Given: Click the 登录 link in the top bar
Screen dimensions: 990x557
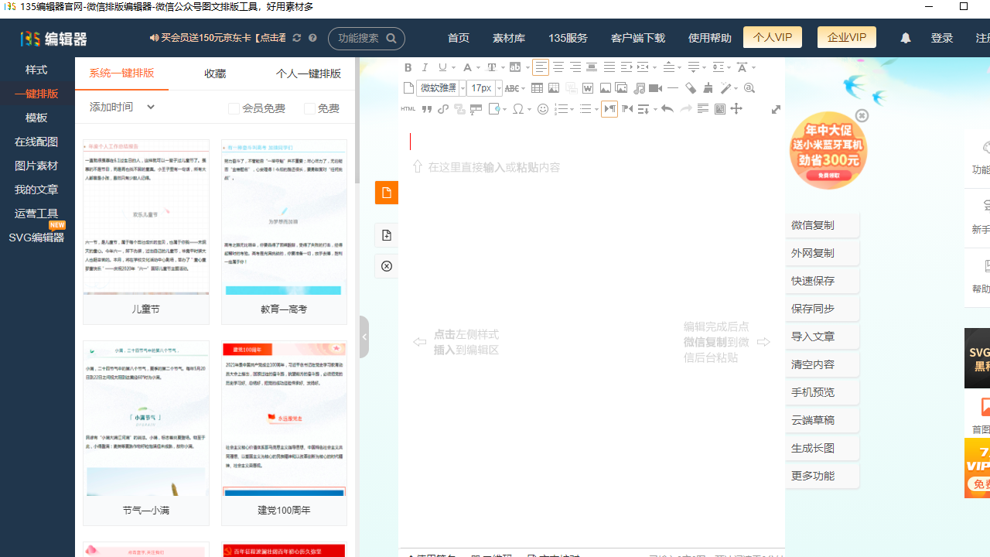Looking at the screenshot, I should (941, 36).
